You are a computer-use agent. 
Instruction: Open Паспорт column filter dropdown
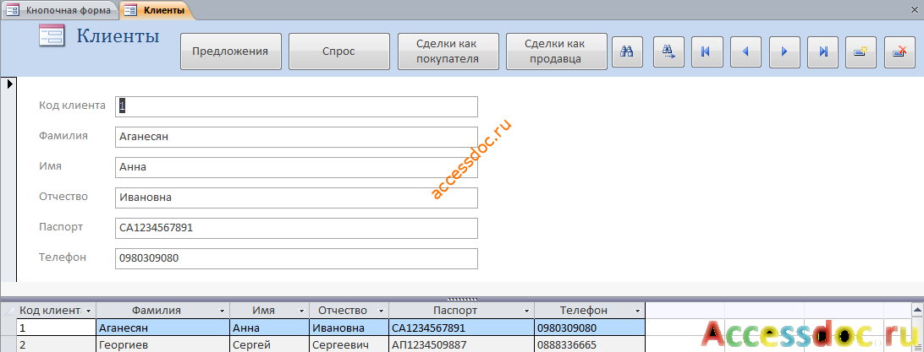coord(527,311)
